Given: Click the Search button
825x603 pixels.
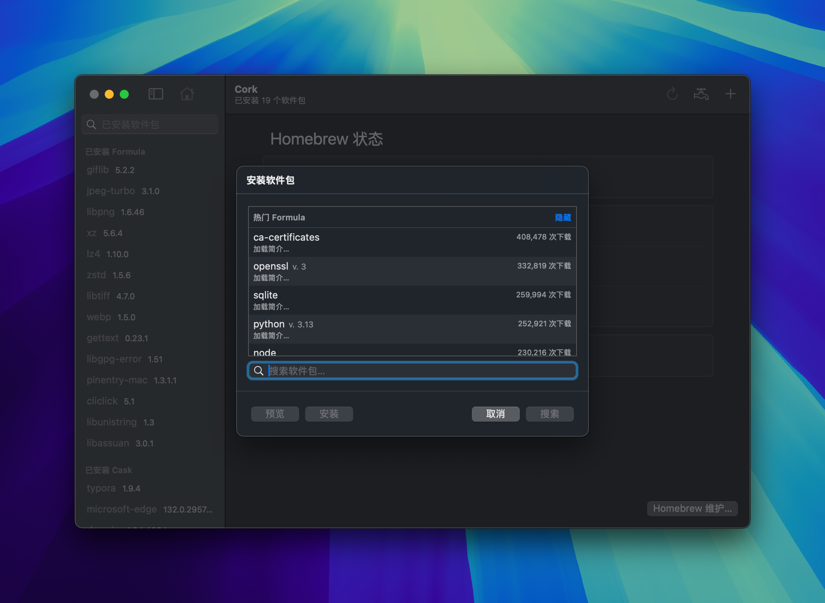Looking at the screenshot, I should pyautogui.click(x=550, y=414).
